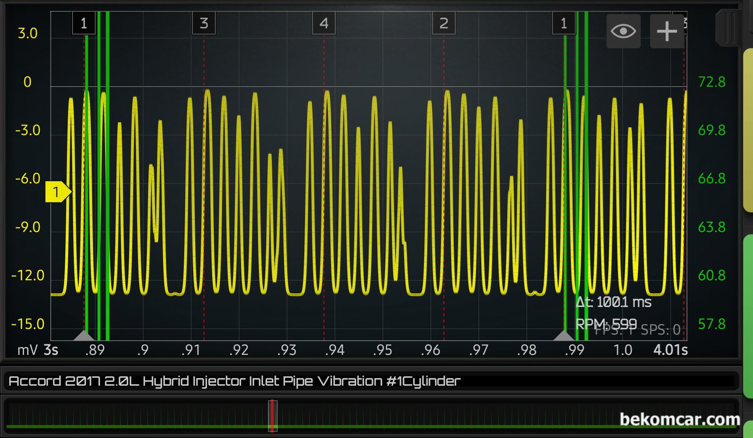Select the cylinder 2 marker box
Screen dimensions: 753x438
click(x=443, y=23)
